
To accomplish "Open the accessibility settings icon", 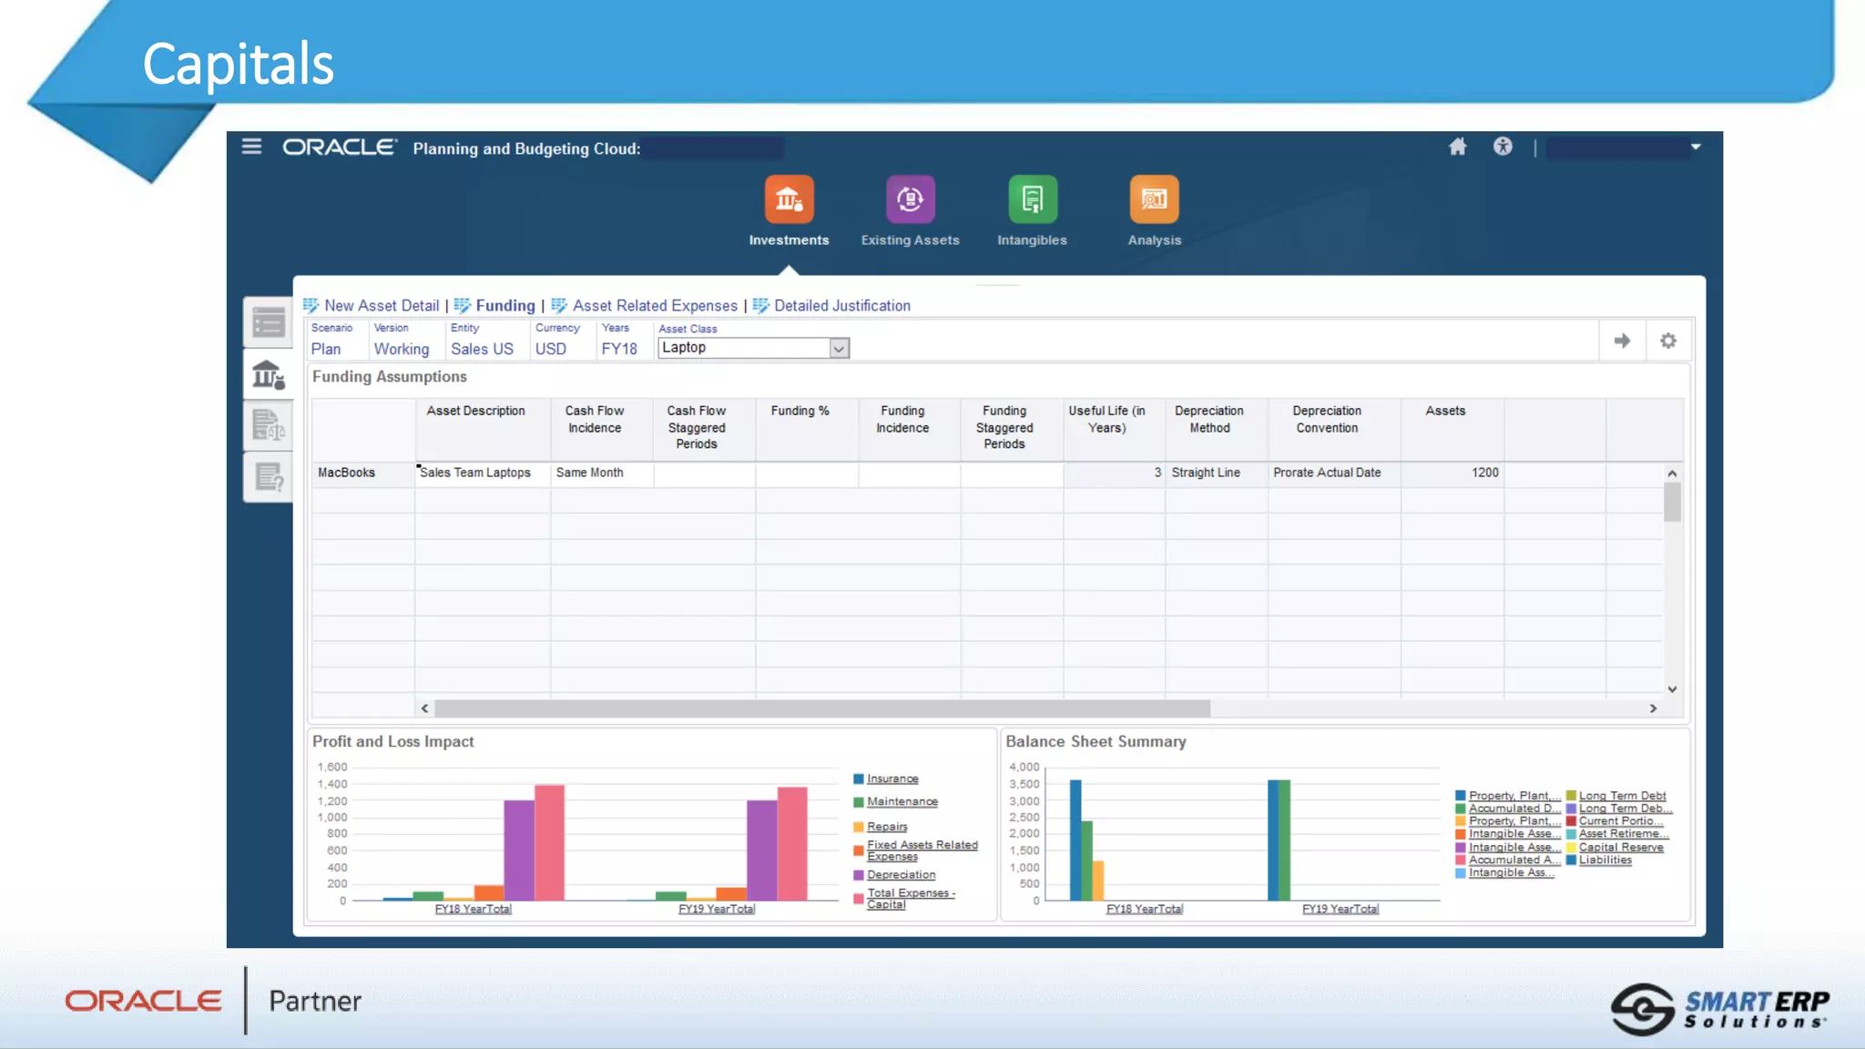I will 1503,147.
